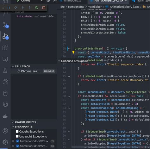Click line number 79 in the gutter

pos(64,92)
